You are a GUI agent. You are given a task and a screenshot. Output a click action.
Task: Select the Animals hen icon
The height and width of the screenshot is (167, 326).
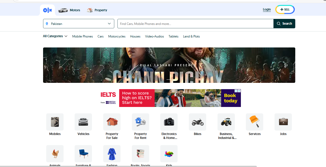[x=55, y=154]
